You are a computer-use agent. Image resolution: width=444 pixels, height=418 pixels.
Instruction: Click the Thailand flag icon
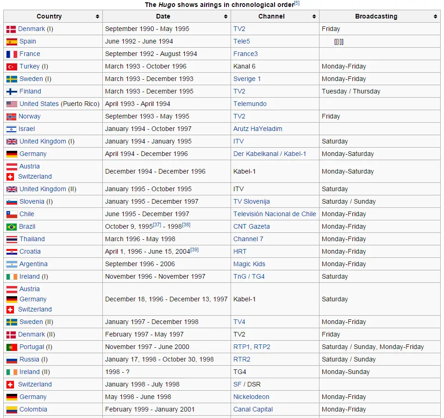(12, 239)
